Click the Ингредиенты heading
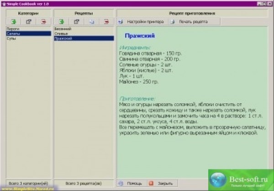Viewport: 274px width, 191px height. (135, 48)
